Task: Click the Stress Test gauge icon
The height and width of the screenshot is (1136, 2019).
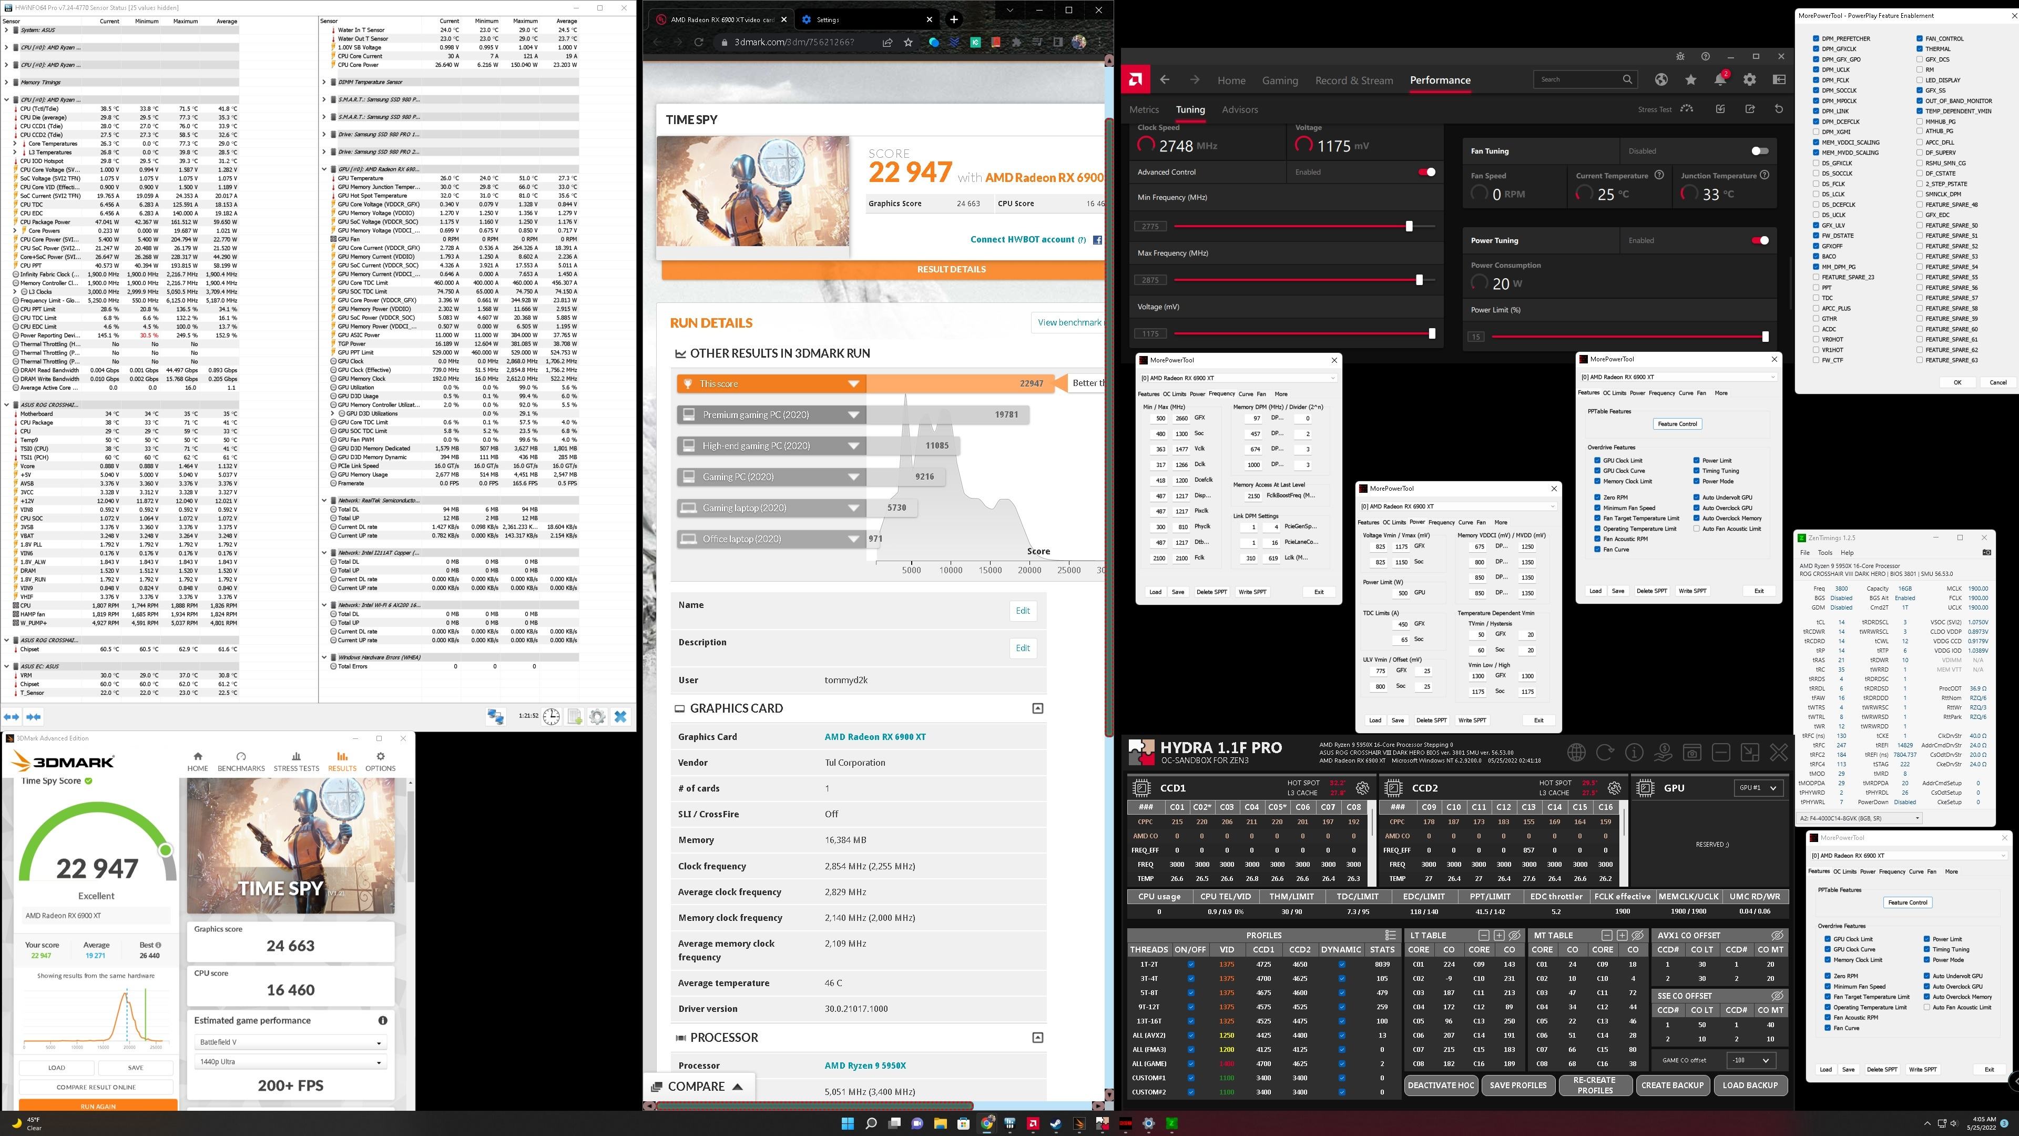Action: (x=1687, y=109)
